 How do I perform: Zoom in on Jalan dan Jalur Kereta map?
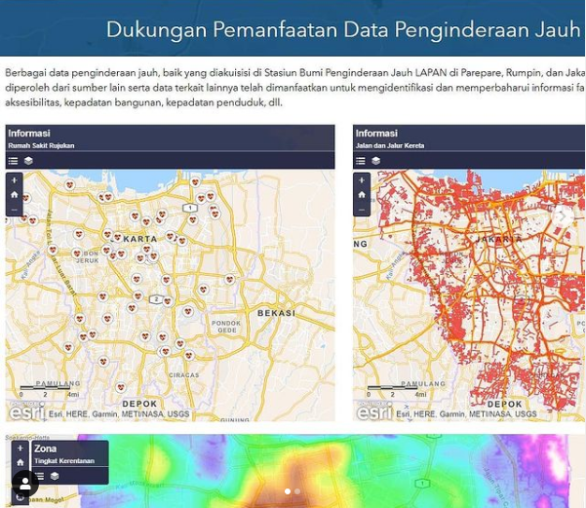click(362, 180)
